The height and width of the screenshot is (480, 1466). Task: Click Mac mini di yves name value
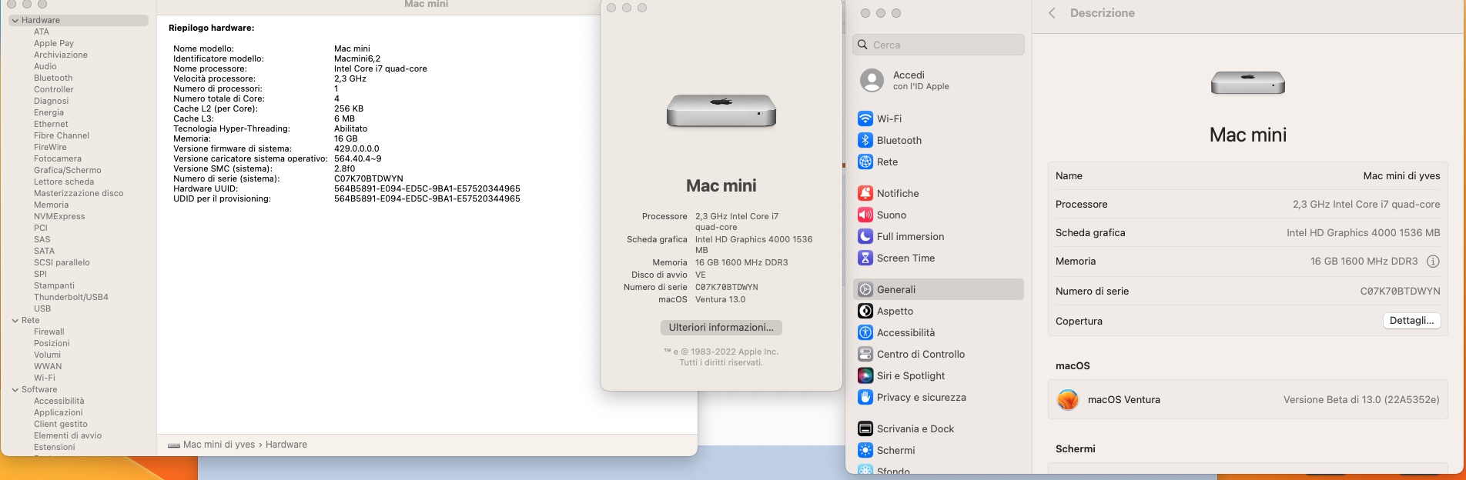tap(1401, 175)
